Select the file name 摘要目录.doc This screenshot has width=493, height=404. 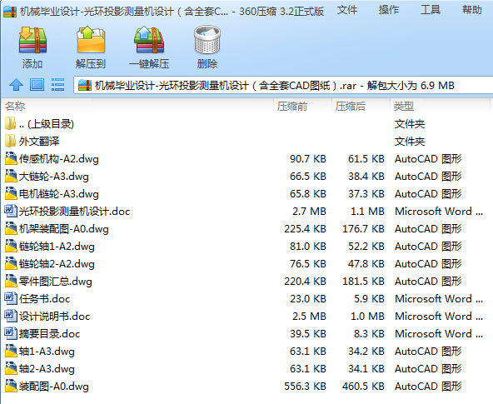(49, 334)
